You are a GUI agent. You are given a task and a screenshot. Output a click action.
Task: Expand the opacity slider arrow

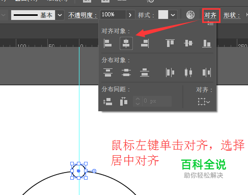click(x=130, y=15)
